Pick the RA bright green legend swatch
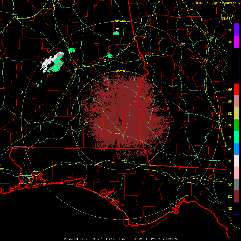Image resolution: width=241 pixels, height=241 pixels. (x=236, y=137)
